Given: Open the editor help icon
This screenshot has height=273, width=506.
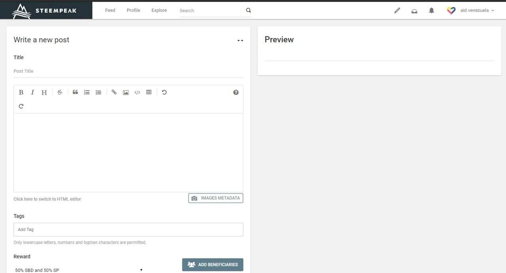Looking at the screenshot, I should point(236,92).
